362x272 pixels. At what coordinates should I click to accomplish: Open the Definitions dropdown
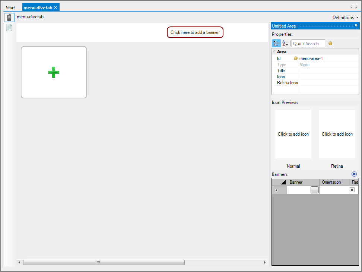tap(345, 17)
